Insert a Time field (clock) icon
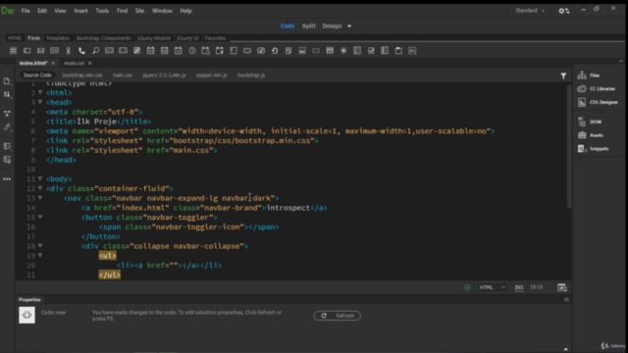 [192, 51]
